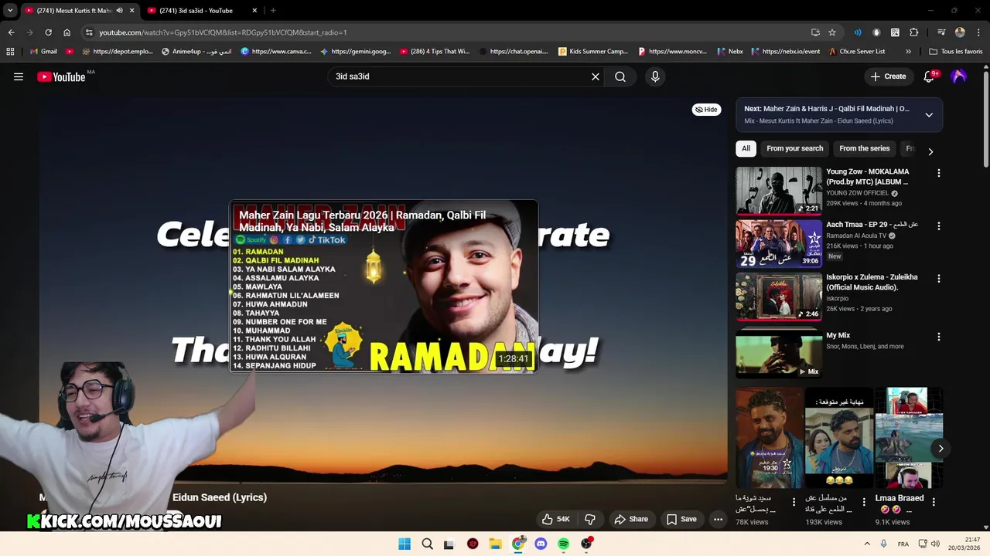Open options for My Mix
Screen dimensions: 990x556
939,337
